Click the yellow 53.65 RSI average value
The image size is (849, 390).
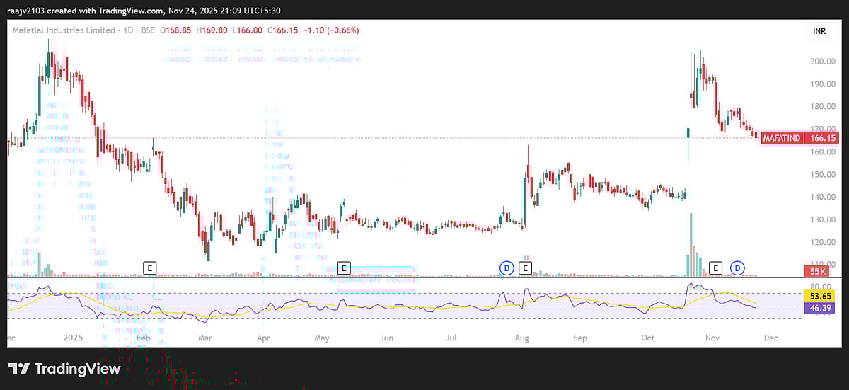[820, 295]
